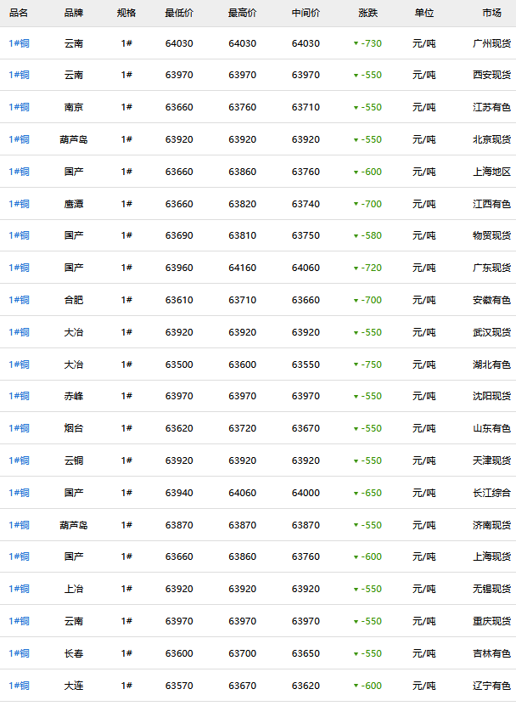Click the 1#铜 link in 重庆现货 row
Image resolution: width=516 pixels, height=706 pixels.
pos(19,621)
